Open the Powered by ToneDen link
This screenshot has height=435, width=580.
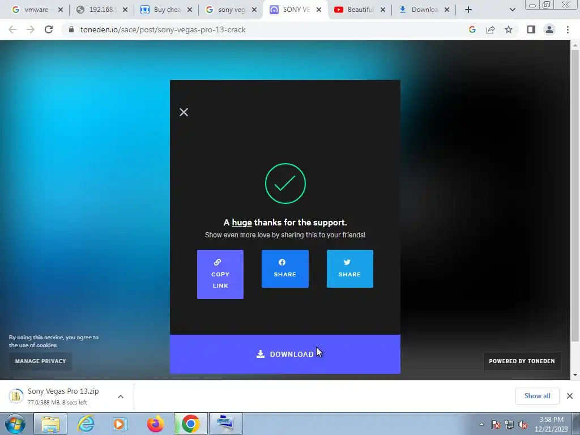522,361
